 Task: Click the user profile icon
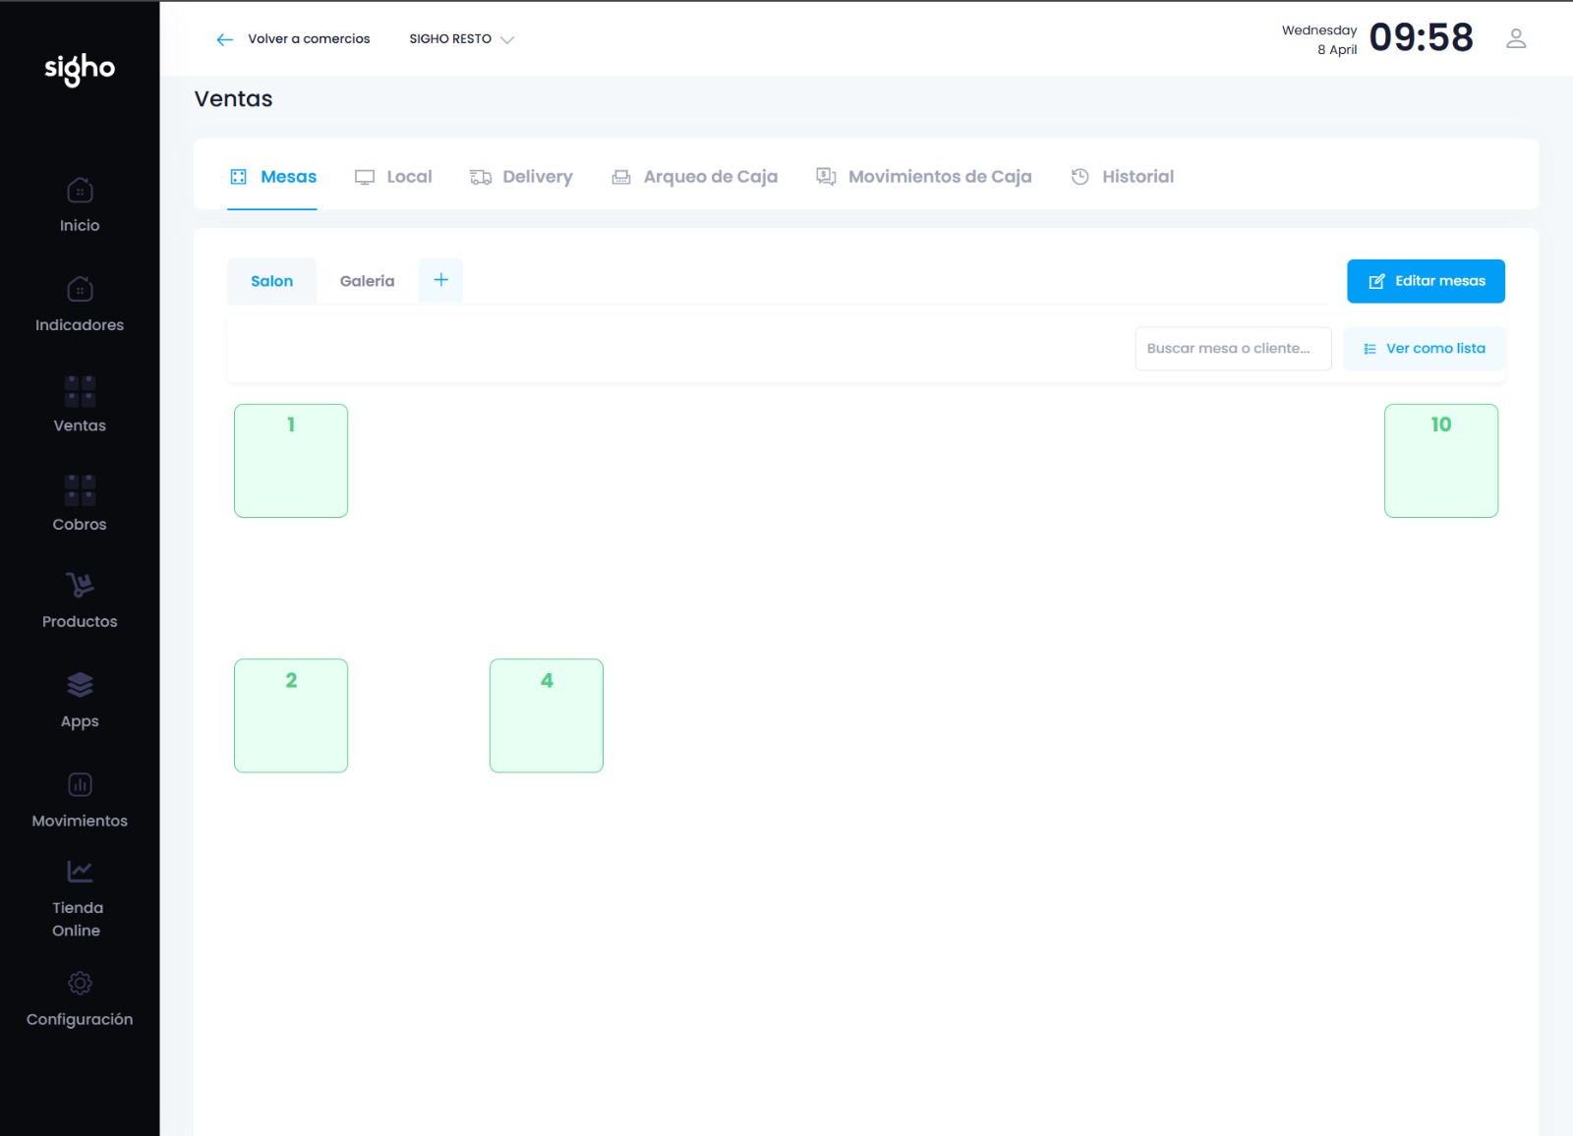click(x=1515, y=38)
